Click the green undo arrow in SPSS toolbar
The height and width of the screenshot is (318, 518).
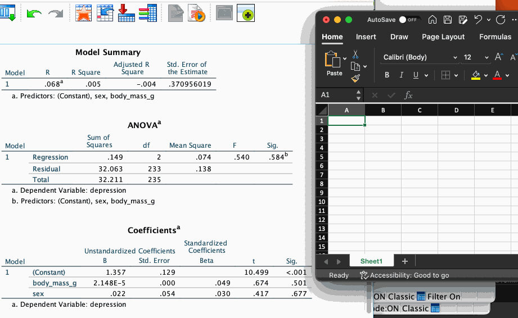(x=34, y=13)
